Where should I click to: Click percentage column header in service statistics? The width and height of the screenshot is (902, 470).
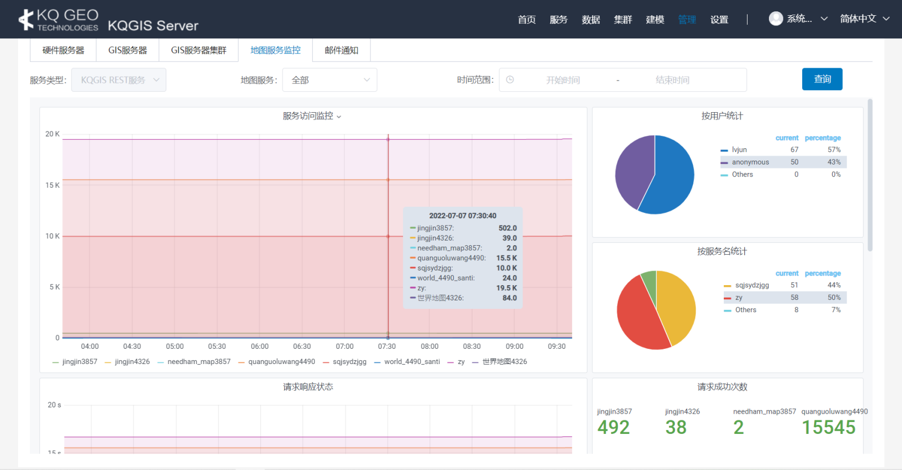(x=823, y=273)
